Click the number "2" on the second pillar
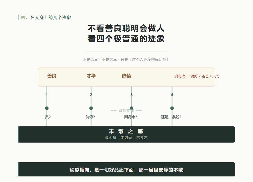Image resolution: width=253 pixels, height=182 pixels. pyautogui.click(x=91, y=95)
